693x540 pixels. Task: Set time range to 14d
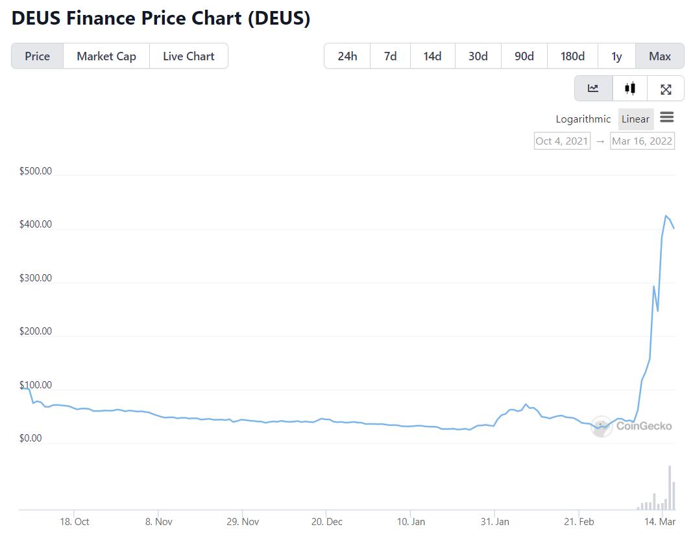(432, 56)
